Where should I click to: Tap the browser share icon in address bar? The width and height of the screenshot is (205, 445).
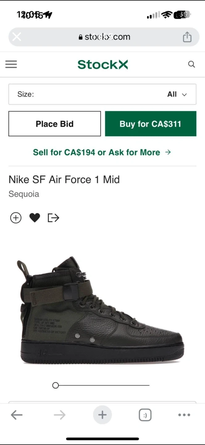pos(187,37)
